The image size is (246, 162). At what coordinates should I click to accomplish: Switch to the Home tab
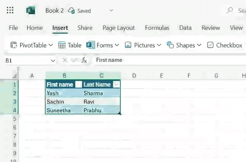click(35, 28)
